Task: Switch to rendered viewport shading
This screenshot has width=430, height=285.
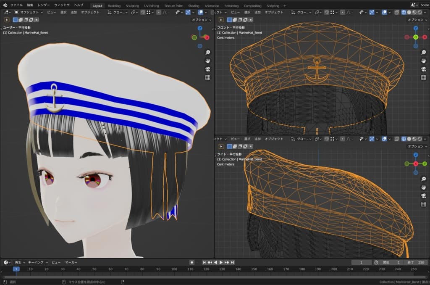Action: [419, 13]
